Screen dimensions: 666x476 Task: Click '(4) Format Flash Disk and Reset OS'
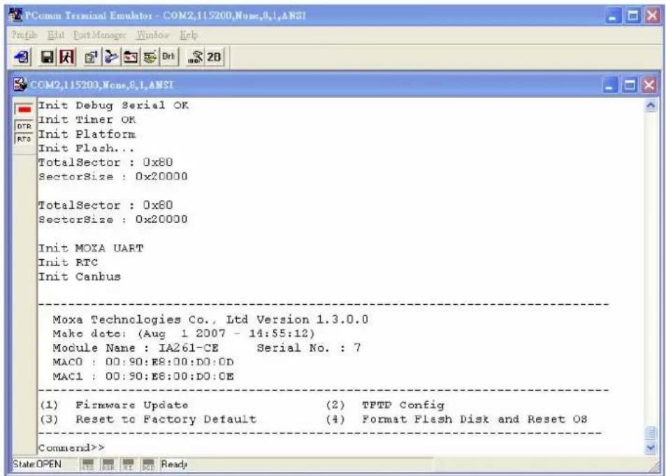coord(456,419)
